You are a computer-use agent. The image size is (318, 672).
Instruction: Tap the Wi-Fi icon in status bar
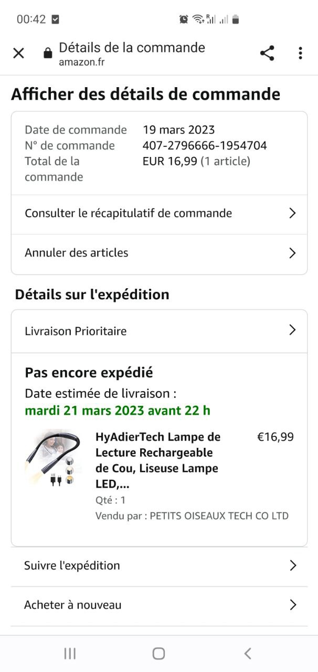pyautogui.click(x=198, y=19)
